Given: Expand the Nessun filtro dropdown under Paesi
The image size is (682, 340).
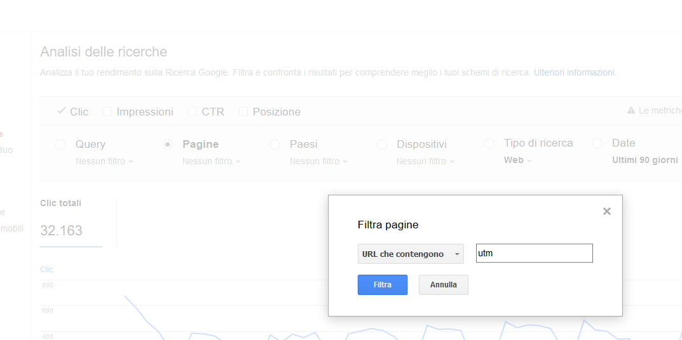Looking at the screenshot, I should click(x=318, y=161).
